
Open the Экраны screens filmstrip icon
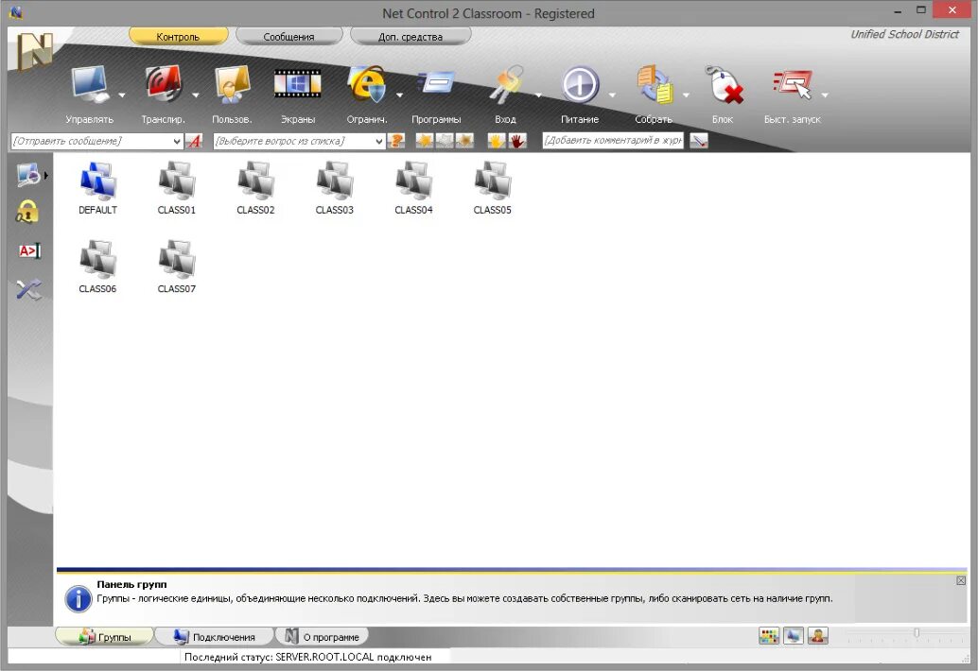(298, 84)
